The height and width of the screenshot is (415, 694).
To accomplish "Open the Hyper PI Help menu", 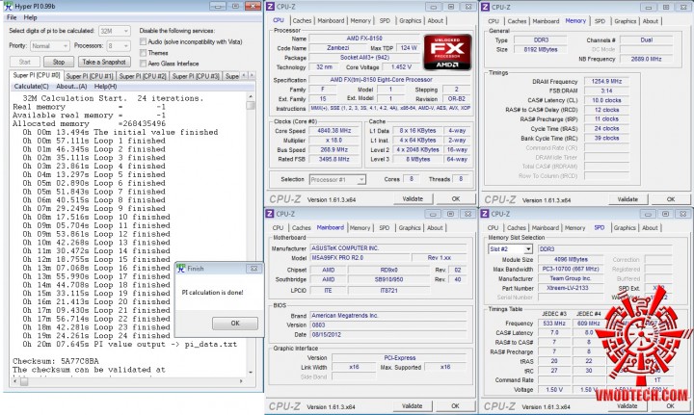I will click(30, 17).
